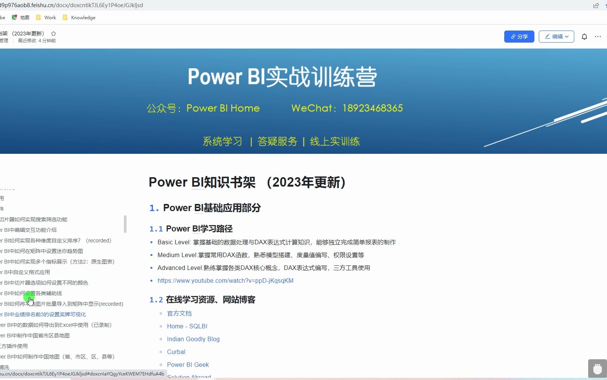Click the Medium Level bullet text
The image size is (607, 380).
click(261, 255)
